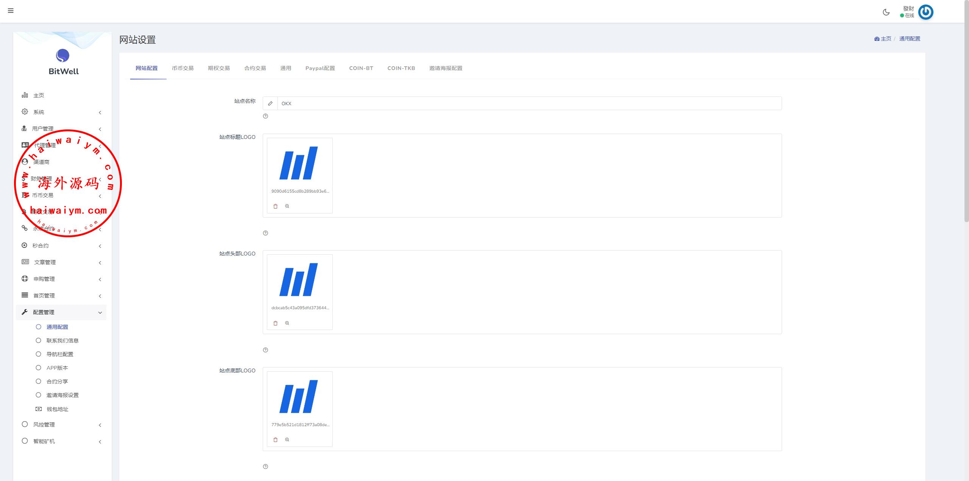This screenshot has width=969, height=481.
Task: Zoom preview of 站点头部LOGO image
Action: [x=287, y=323]
